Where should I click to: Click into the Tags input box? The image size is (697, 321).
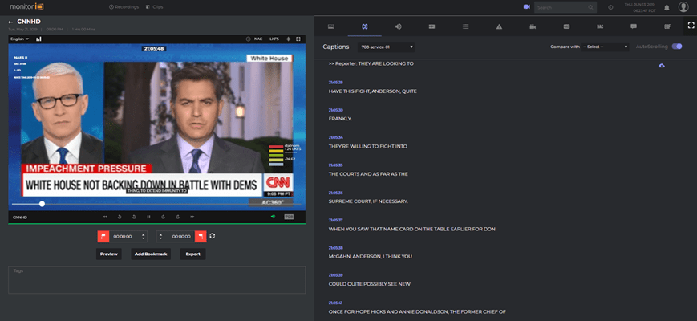click(x=157, y=280)
